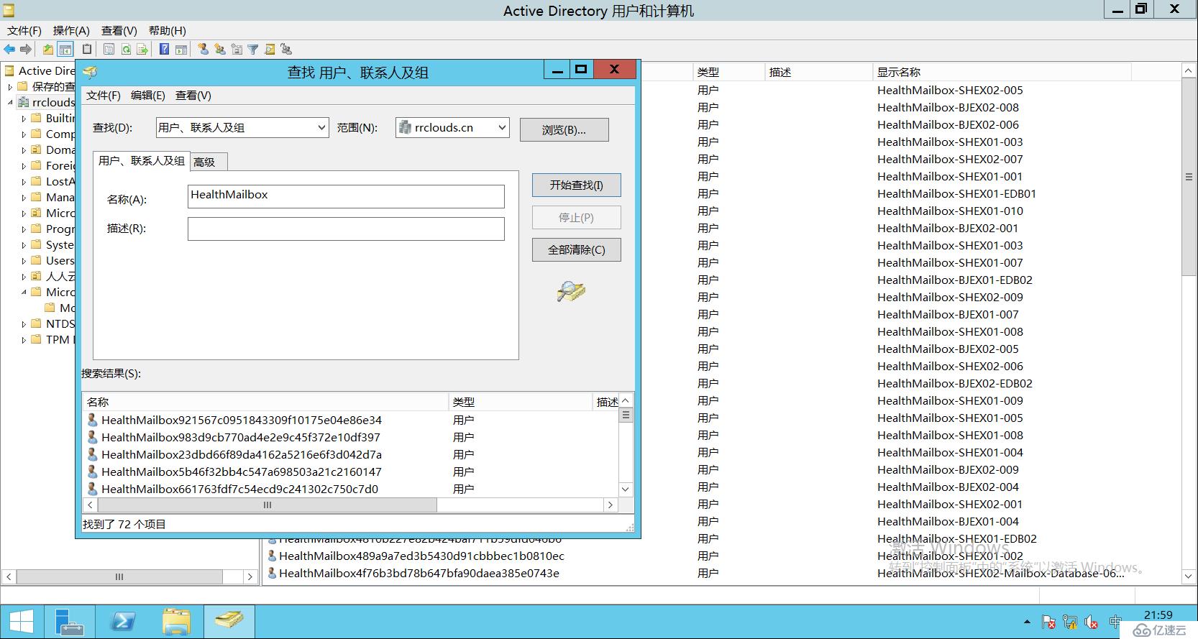Open the main window 操作(A) menu
1198x639 pixels.
(x=71, y=30)
